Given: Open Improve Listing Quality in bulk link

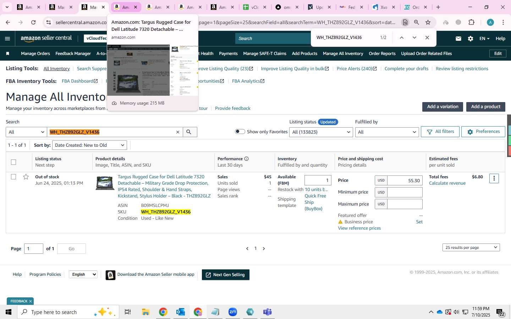Looking at the screenshot, I should pyautogui.click(x=295, y=69).
